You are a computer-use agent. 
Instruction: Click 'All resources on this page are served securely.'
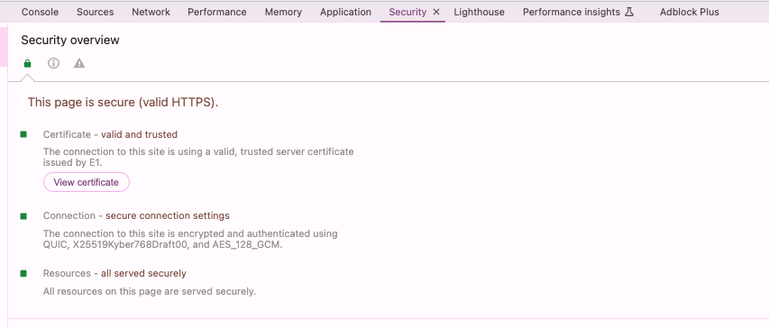coord(150,291)
